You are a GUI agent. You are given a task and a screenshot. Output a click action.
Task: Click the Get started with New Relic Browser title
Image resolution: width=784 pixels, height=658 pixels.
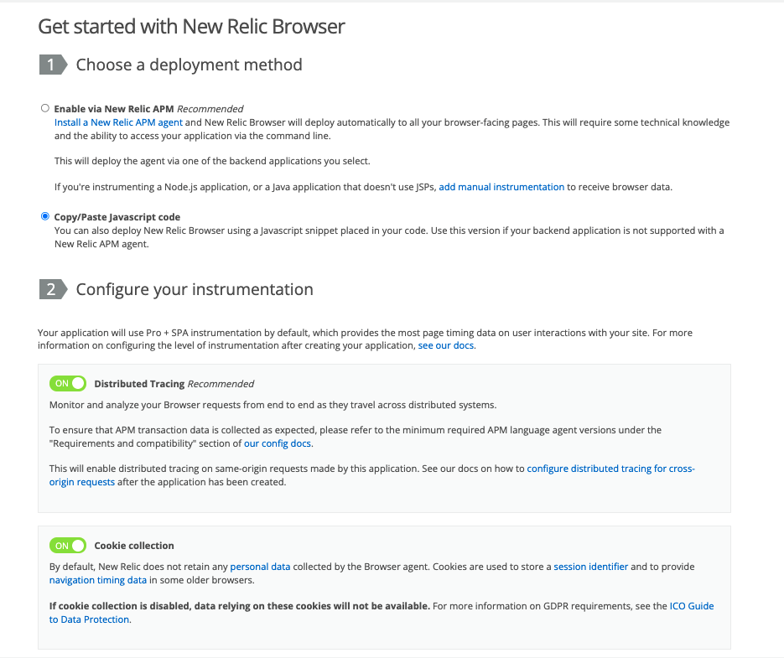coord(190,26)
